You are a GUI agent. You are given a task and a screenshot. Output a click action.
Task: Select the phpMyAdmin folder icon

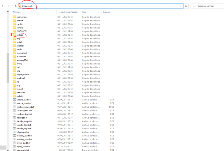click(x=14, y=74)
